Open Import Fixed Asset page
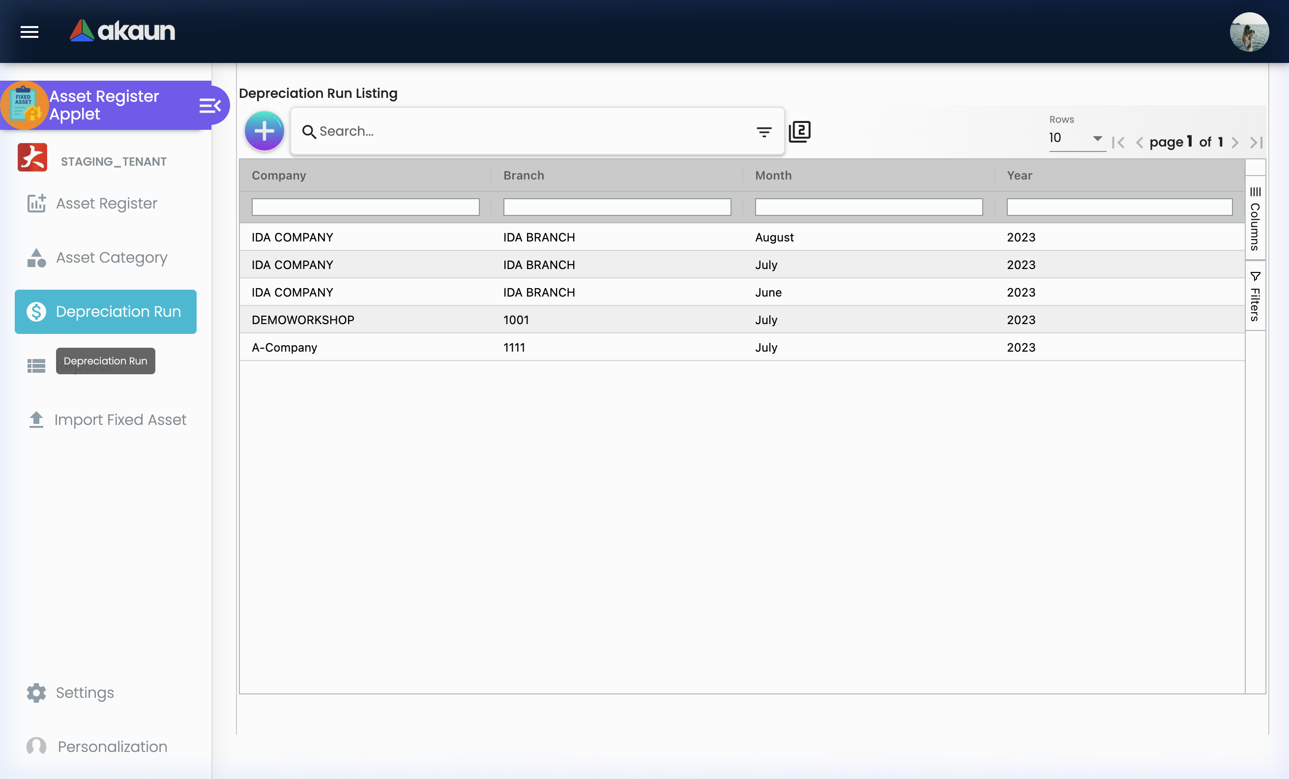Image resolution: width=1289 pixels, height=779 pixels. pos(120,419)
